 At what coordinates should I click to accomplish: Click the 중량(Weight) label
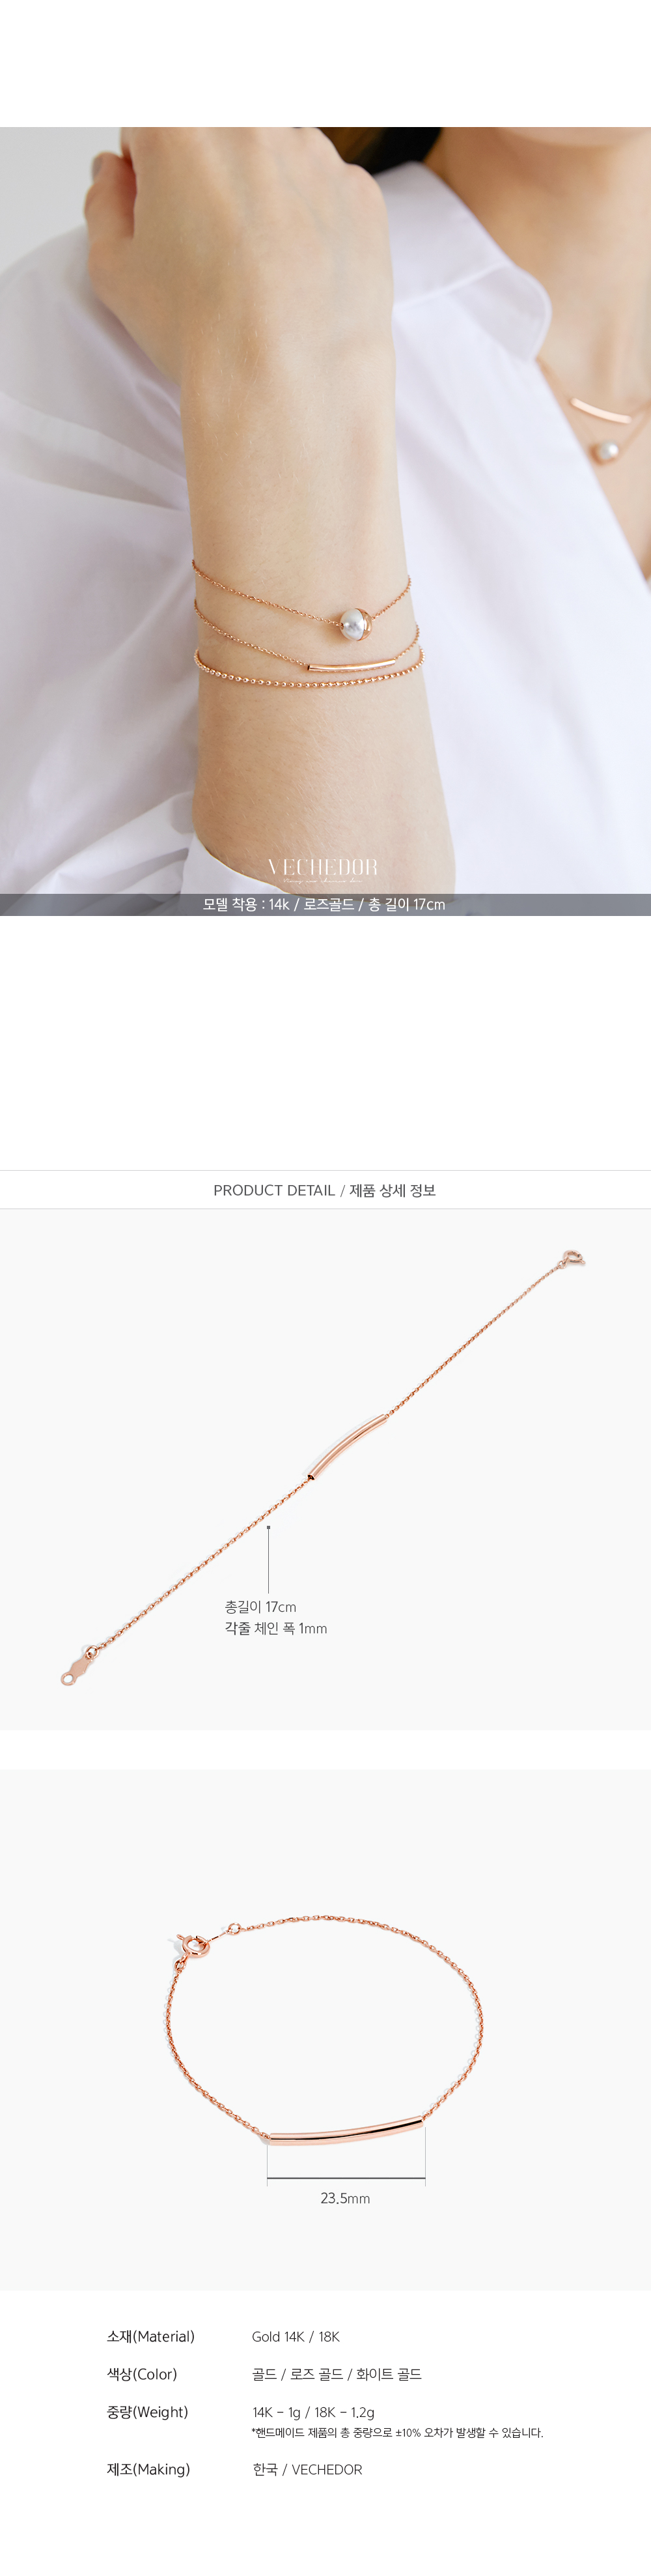click(x=147, y=2412)
